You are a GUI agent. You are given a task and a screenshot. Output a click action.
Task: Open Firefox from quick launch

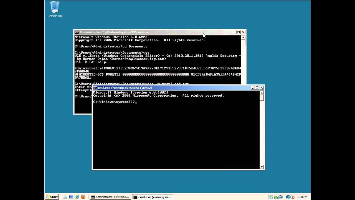click(83, 197)
